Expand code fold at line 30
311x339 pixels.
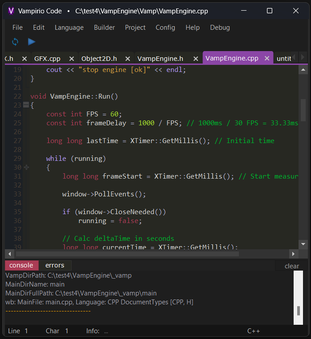tap(26, 168)
